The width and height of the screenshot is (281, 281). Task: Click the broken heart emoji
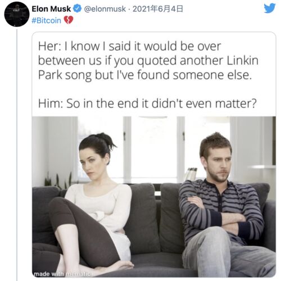click(69, 20)
